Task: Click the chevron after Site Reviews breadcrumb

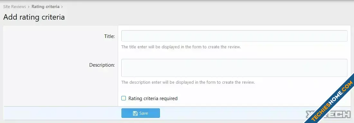Action: tap(29, 7)
